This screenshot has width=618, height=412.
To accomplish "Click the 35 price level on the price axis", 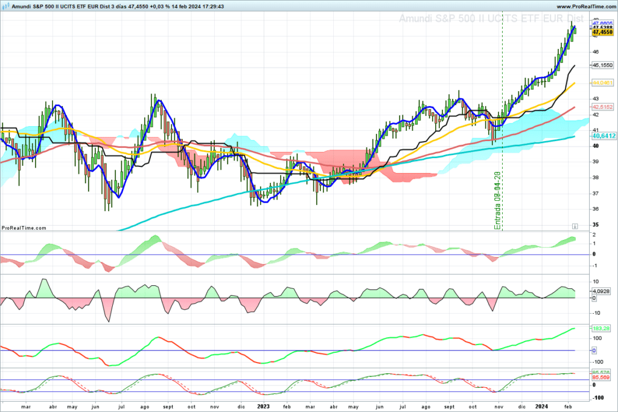I will [595, 225].
